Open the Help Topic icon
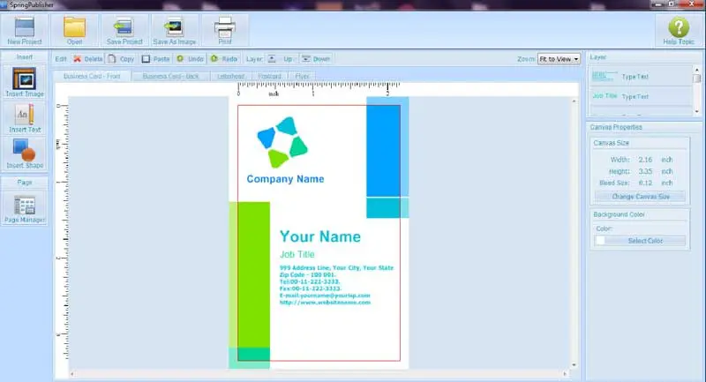This screenshot has height=382, width=706. pyautogui.click(x=678, y=29)
